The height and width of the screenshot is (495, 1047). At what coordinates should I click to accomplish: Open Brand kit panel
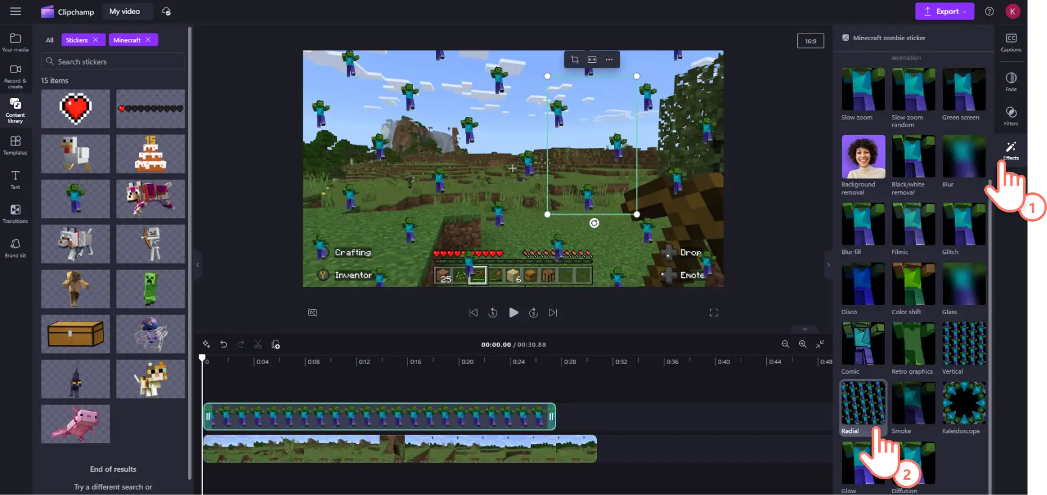coord(15,248)
